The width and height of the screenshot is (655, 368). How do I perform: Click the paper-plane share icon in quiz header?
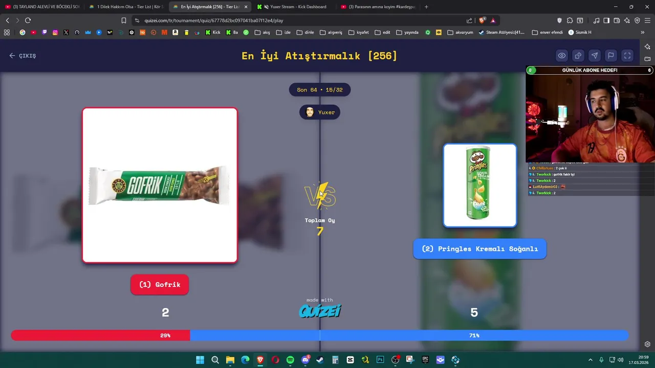[595, 56]
